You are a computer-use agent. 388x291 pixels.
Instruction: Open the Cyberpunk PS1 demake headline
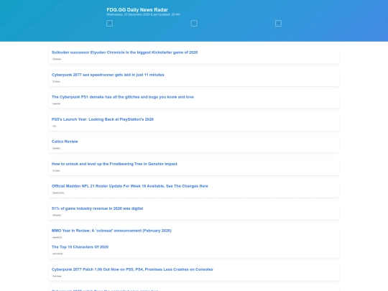(x=122, y=97)
